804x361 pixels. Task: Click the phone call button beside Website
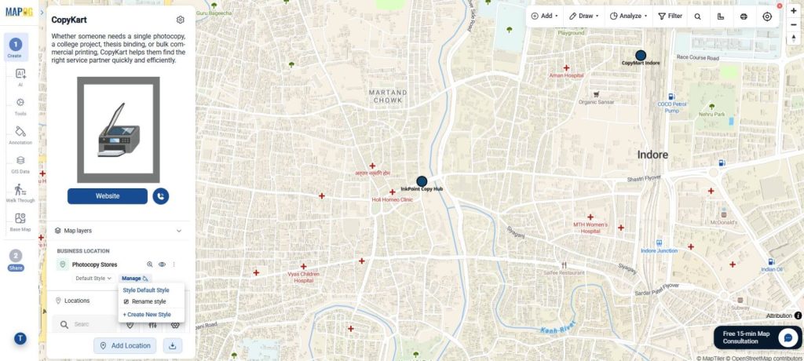click(160, 196)
